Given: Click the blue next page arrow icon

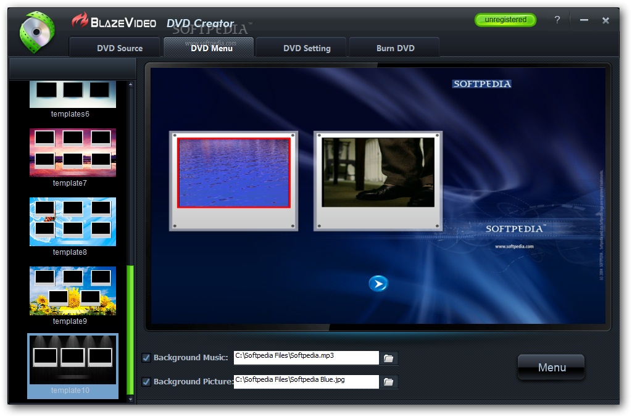Looking at the screenshot, I should (378, 284).
